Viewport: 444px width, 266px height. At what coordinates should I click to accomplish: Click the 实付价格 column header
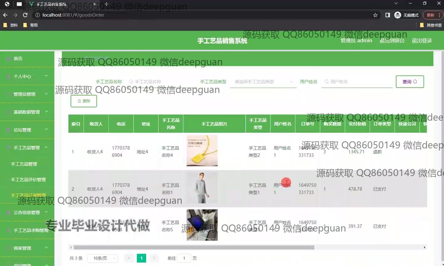point(357,124)
